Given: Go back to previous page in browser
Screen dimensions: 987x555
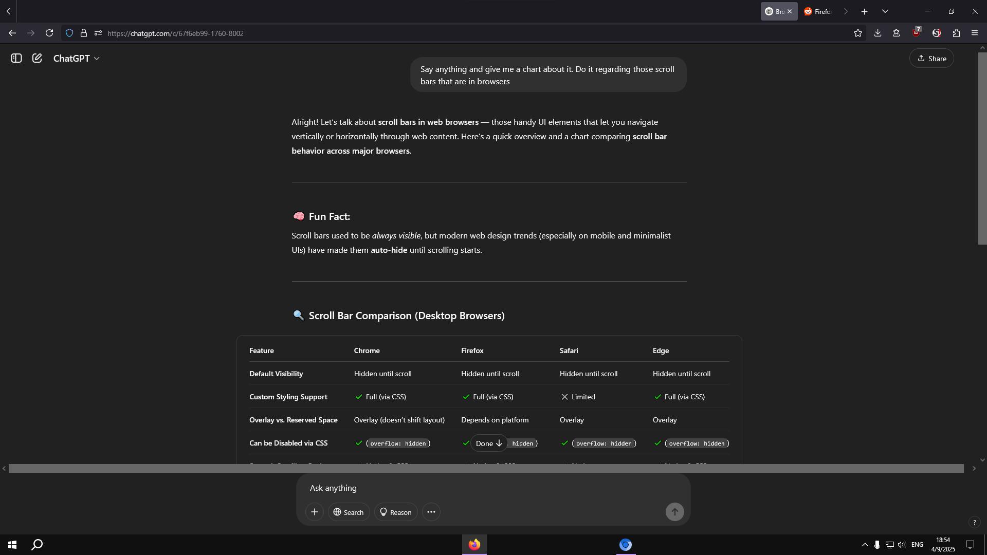Looking at the screenshot, I should point(12,33).
